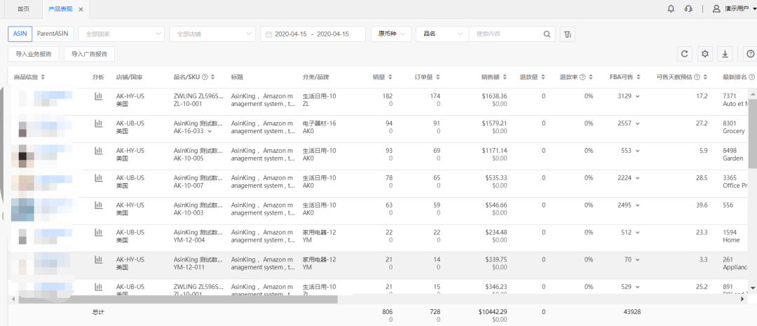757x326 pixels.
Task: Click the total FBA stock 43928
Action: coord(632,312)
